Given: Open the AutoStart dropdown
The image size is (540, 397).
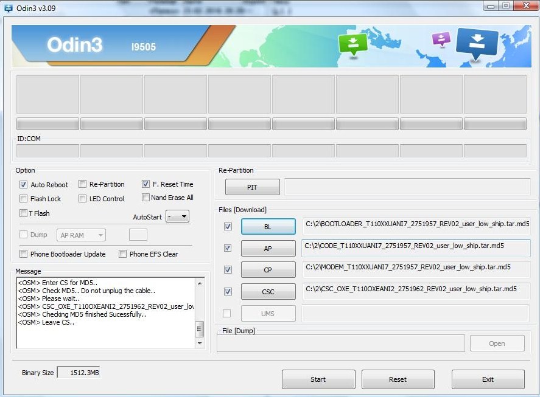Looking at the screenshot, I should tap(178, 216).
